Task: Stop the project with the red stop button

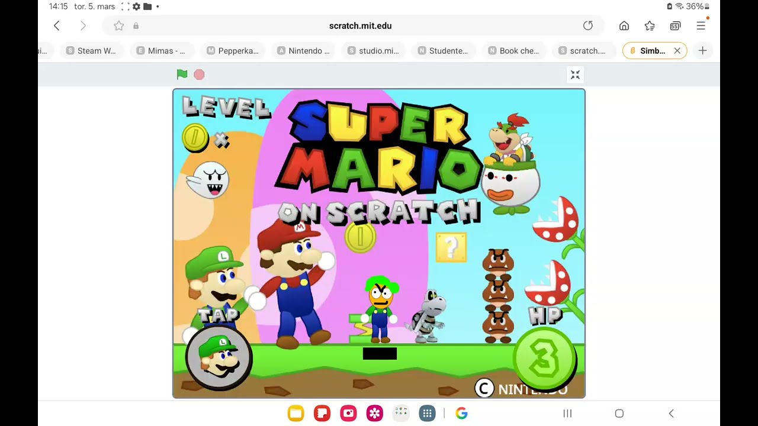Action: [199, 75]
